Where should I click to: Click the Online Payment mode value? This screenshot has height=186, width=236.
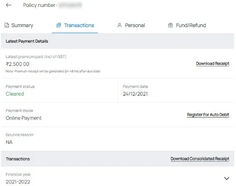click(x=24, y=118)
